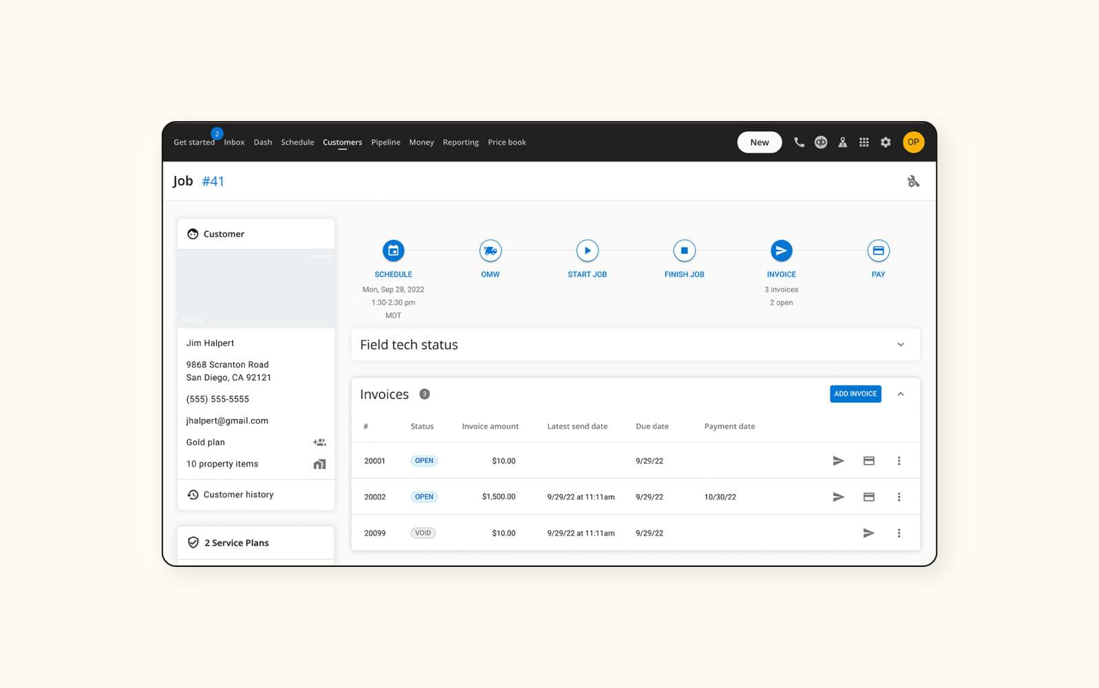Open the Pipeline nav tab
1099x688 pixels.
386,142
